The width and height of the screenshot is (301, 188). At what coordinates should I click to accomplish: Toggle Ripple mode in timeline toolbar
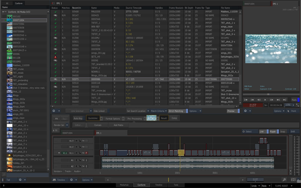coord(274,131)
